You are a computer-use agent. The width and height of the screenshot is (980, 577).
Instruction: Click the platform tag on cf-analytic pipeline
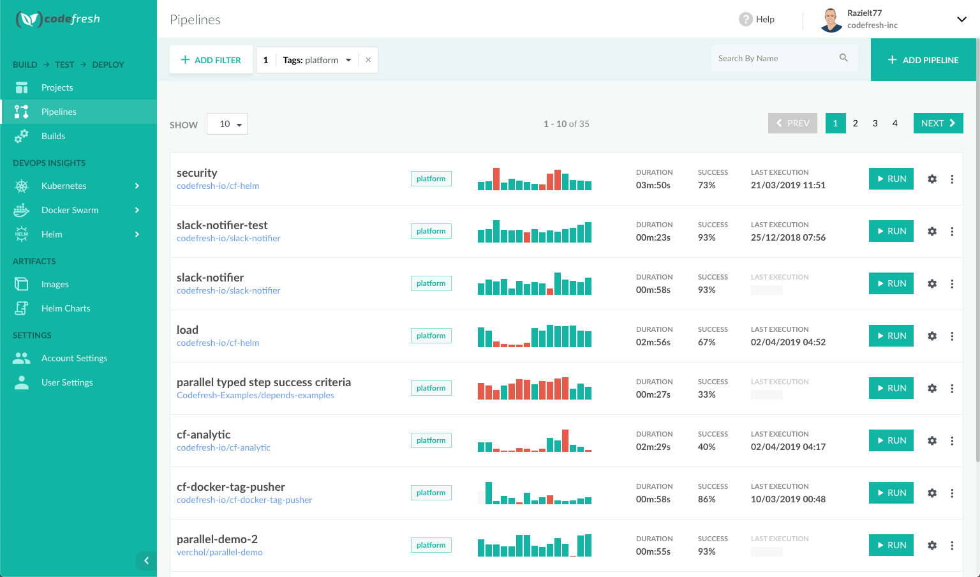tap(431, 440)
